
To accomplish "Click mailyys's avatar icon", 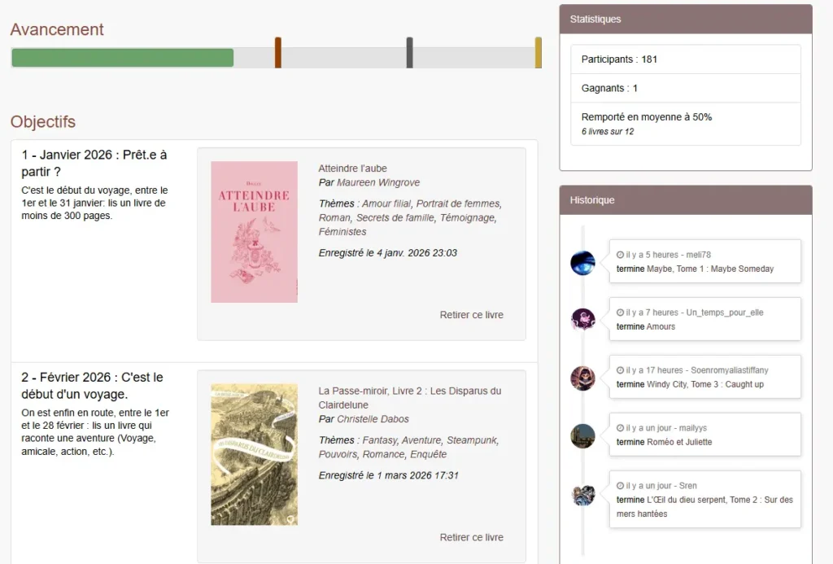I will tap(582, 436).
